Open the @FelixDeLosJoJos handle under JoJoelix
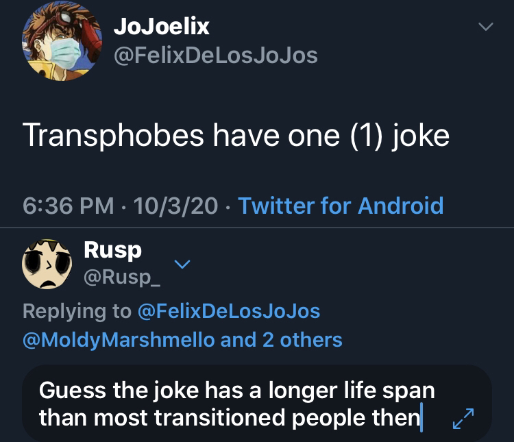Viewport: 514px width, 442px height. pos(216,56)
